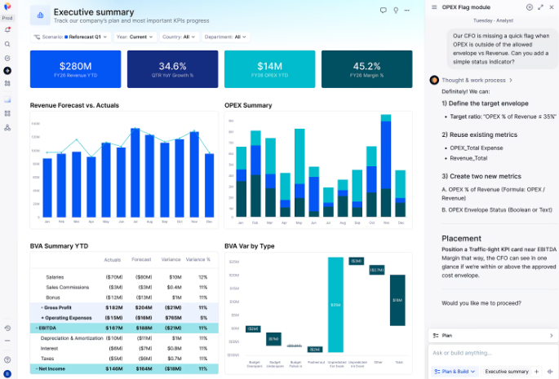Click the search magnifier in sidebar
Image resolution: width=559 pixels, height=379 pixels.
pos(7,44)
